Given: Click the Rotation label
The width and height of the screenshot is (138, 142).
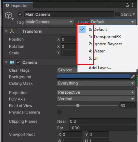Looking at the screenshot, I should pyautogui.click(x=17, y=46).
